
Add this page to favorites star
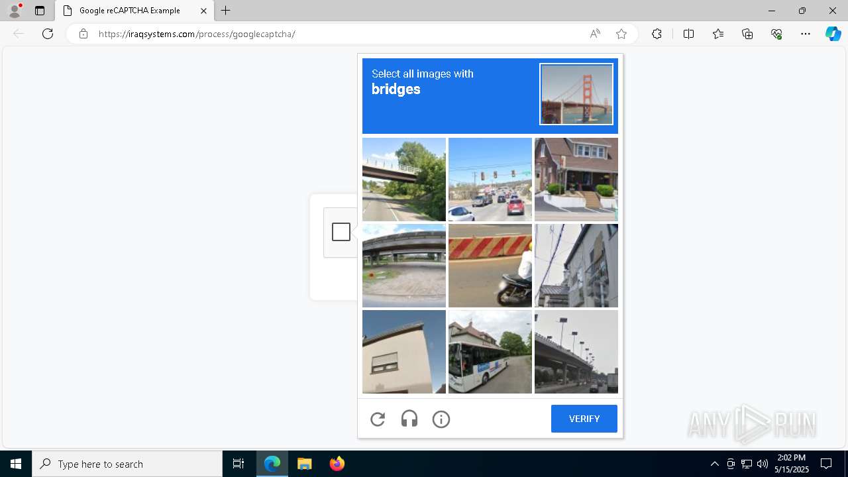tap(621, 34)
